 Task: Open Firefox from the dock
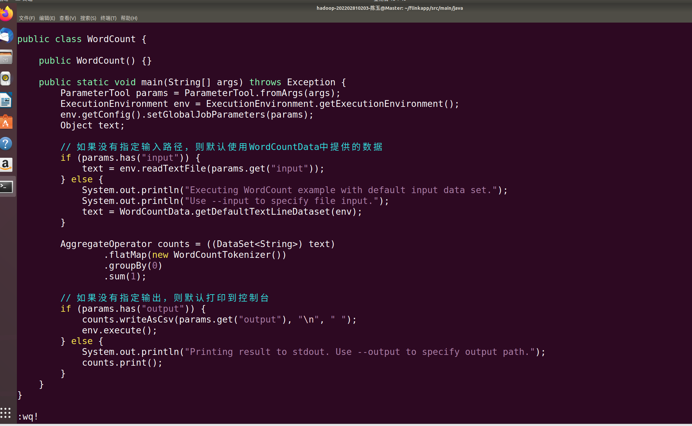[x=6, y=14]
